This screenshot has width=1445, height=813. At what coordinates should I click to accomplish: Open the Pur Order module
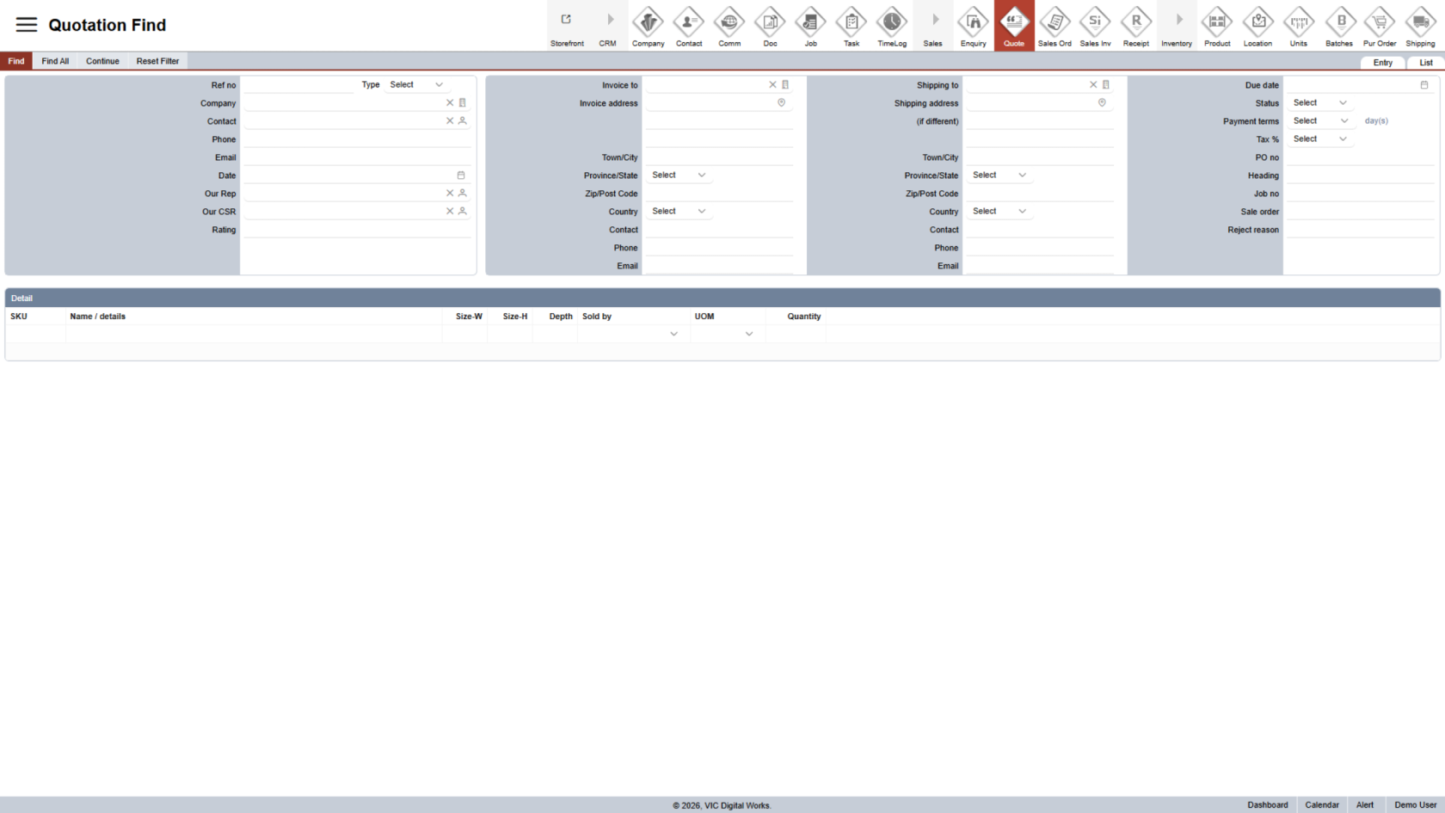point(1379,25)
